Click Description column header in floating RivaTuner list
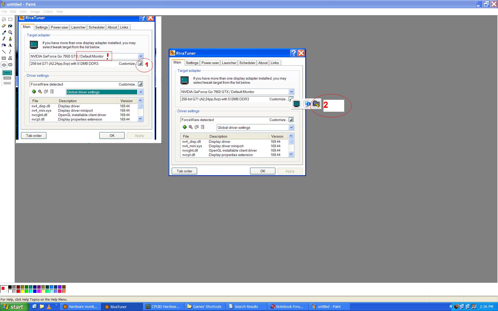 pos(238,136)
